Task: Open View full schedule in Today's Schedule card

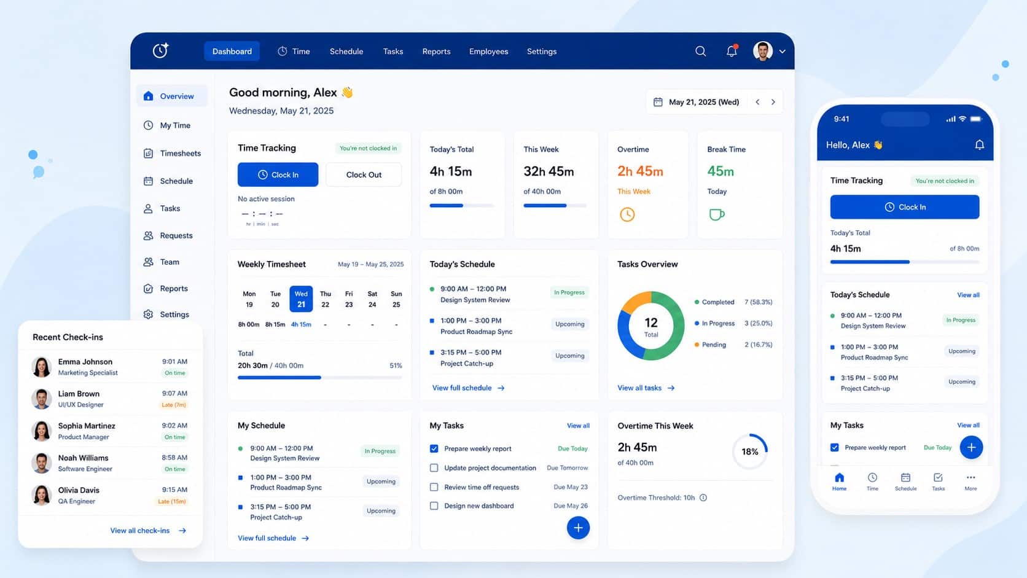Action: 469,388
